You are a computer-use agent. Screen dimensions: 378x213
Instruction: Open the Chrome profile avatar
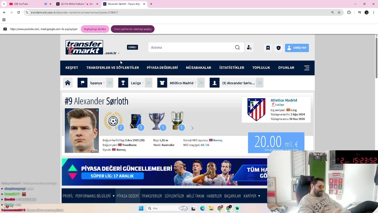366,12
